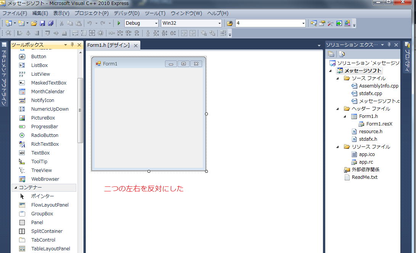Open the プロジェクト(P) menu
This screenshot has height=253, width=416.
pos(92,13)
